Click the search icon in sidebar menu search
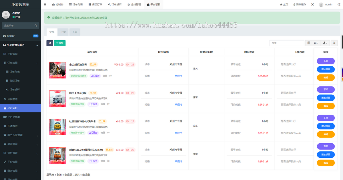 click(36, 25)
